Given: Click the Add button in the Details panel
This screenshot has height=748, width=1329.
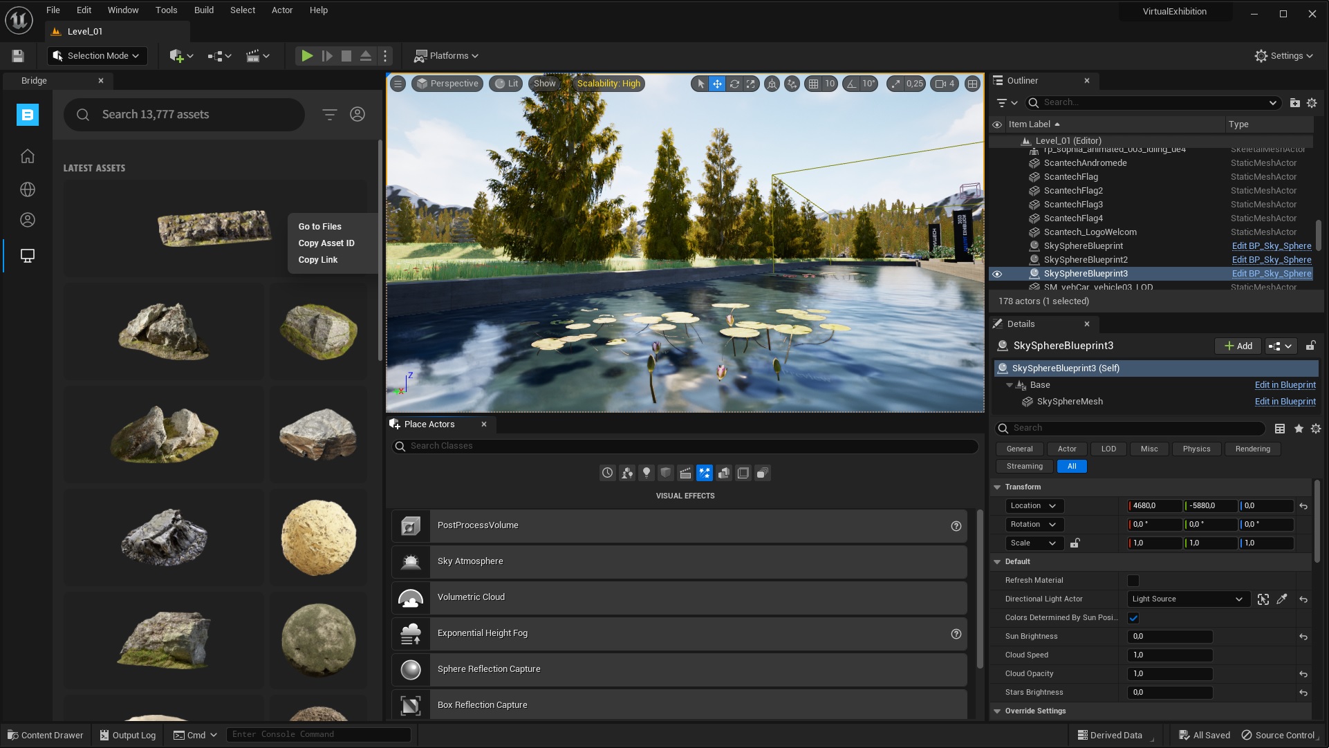Looking at the screenshot, I should pyautogui.click(x=1237, y=346).
